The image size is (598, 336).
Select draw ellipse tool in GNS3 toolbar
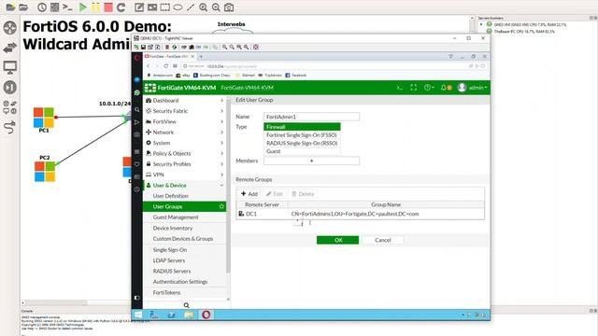click(178, 7)
